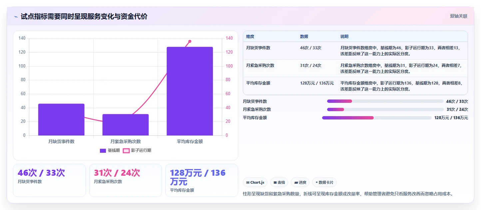Screen dimensions: 481x210
Task: Click the 月缺货事件数 label beside the progress bar
Action: coord(255,101)
